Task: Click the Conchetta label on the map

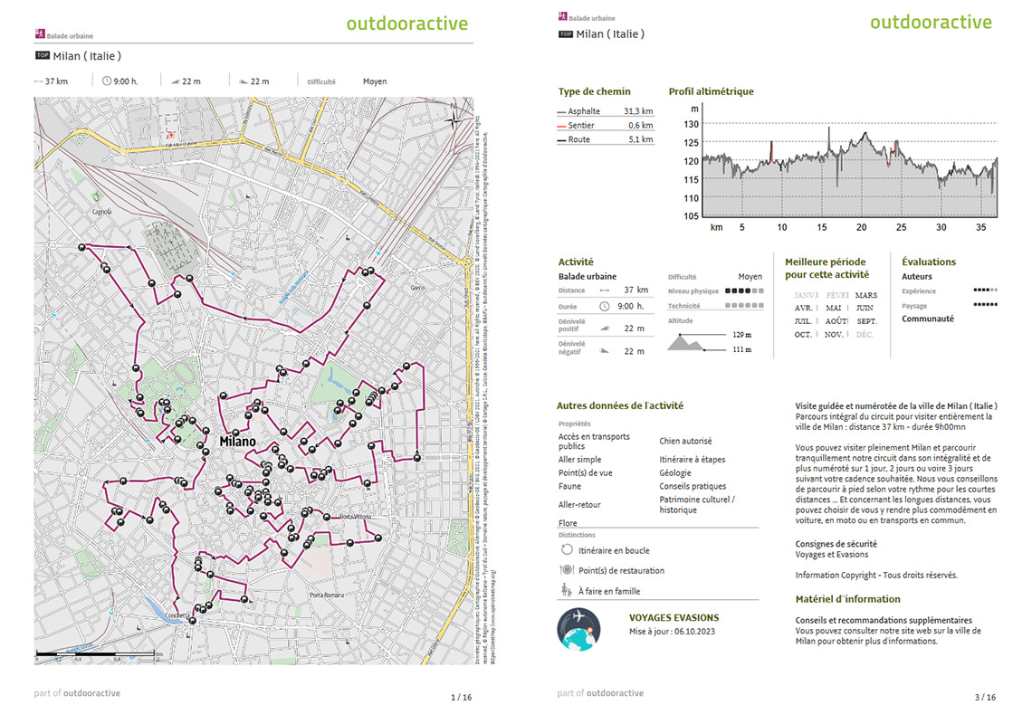Action: 177,615
